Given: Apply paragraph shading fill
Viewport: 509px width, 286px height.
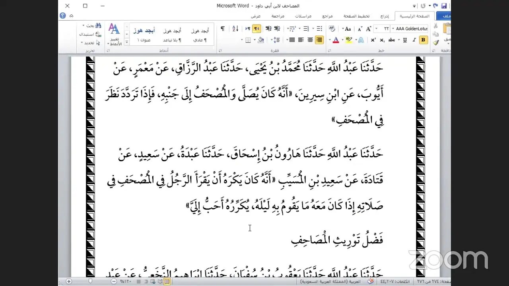Looking at the screenshot, I should point(260,40).
